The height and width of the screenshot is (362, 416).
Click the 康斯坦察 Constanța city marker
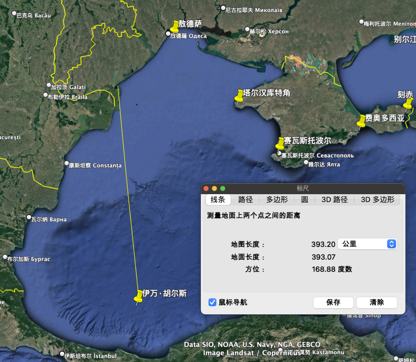(x=67, y=163)
